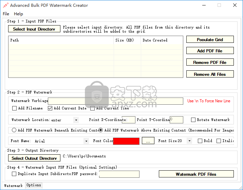This screenshot has width=243, height=190.
Task: Close the application window
Action: click(235, 5)
